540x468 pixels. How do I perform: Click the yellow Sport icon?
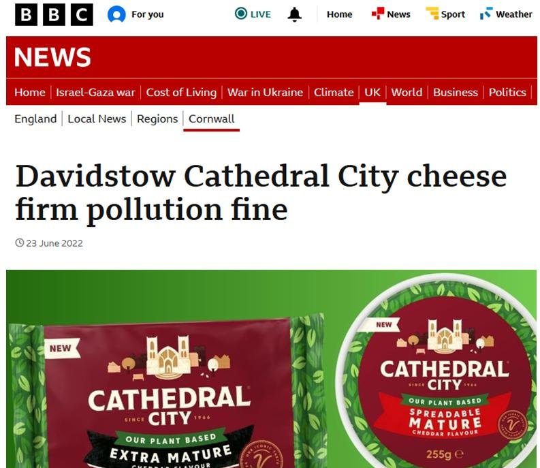[x=432, y=14]
